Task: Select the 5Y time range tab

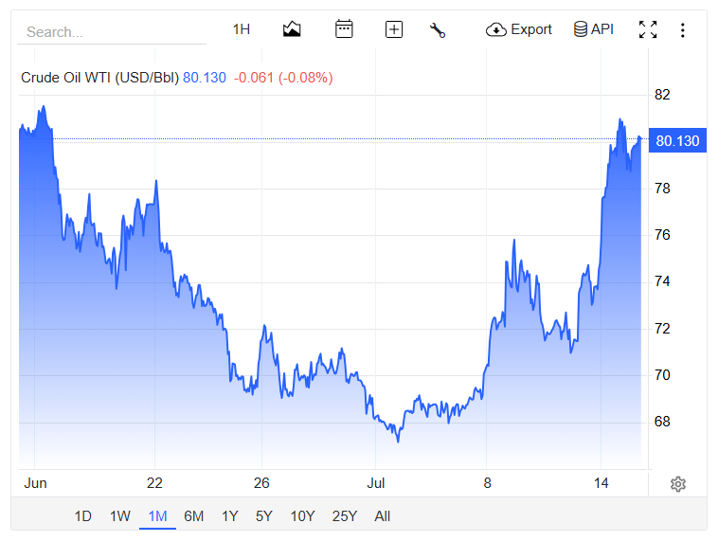Action: pyautogui.click(x=264, y=516)
